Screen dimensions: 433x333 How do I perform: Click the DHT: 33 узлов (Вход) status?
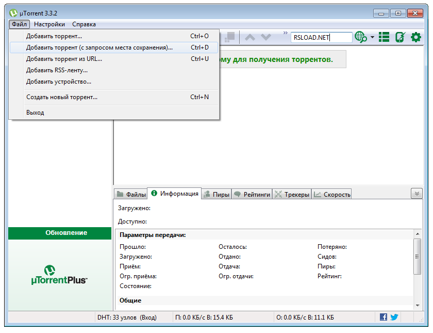pyautogui.click(x=127, y=318)
